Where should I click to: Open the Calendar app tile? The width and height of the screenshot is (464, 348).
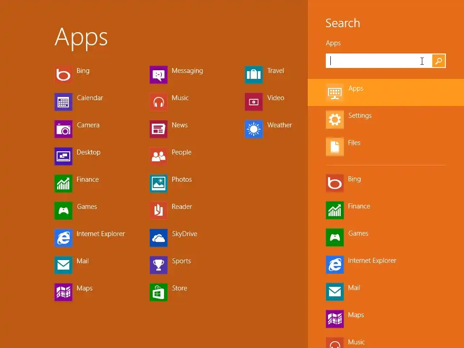pyautogui.click(x=63, y=102)
